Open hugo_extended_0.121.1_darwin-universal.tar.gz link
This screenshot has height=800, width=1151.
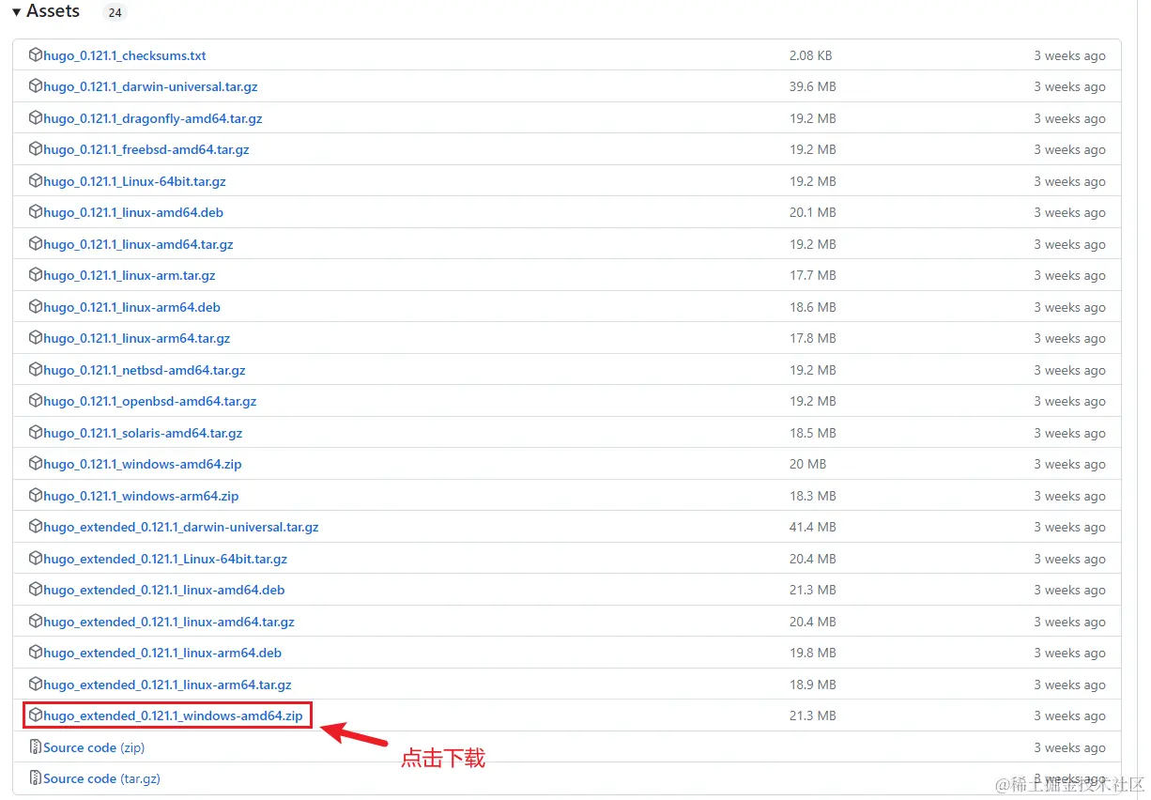pyautogui.click(x=181, y=527)
